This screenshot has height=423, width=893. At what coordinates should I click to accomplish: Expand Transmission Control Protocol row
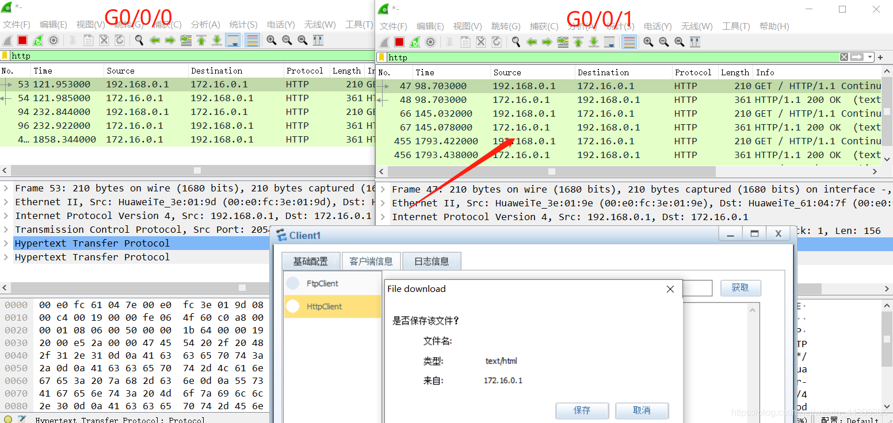pos(6,230)
